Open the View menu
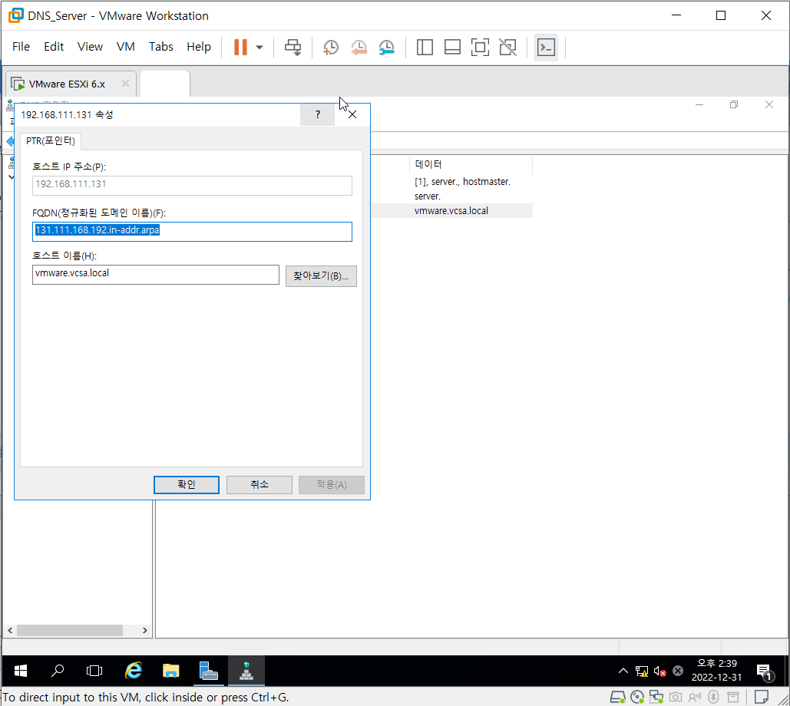 coord(90,46)
